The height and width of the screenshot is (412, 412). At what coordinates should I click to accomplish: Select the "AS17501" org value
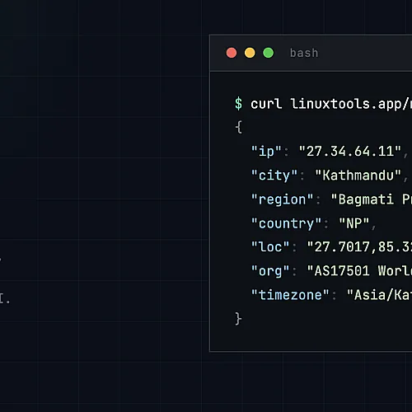coord(339,271)
